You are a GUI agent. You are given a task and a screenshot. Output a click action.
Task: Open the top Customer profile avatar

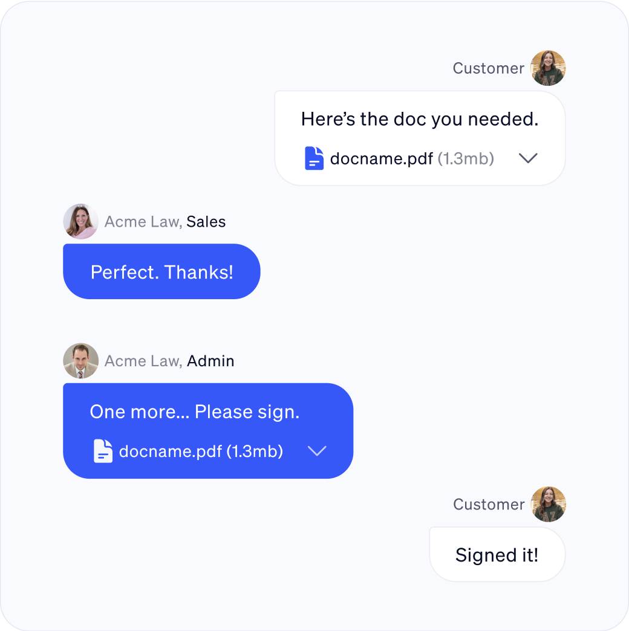click(x=548, y=68)
